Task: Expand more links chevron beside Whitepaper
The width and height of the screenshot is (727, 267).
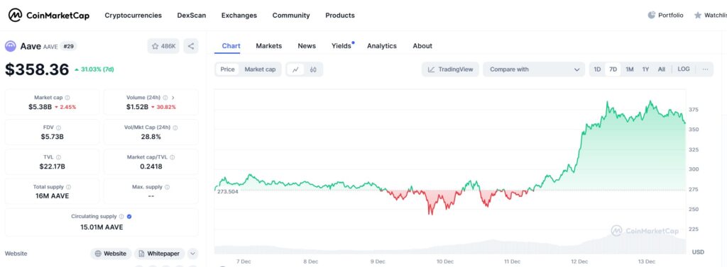Action: point(193,254)
